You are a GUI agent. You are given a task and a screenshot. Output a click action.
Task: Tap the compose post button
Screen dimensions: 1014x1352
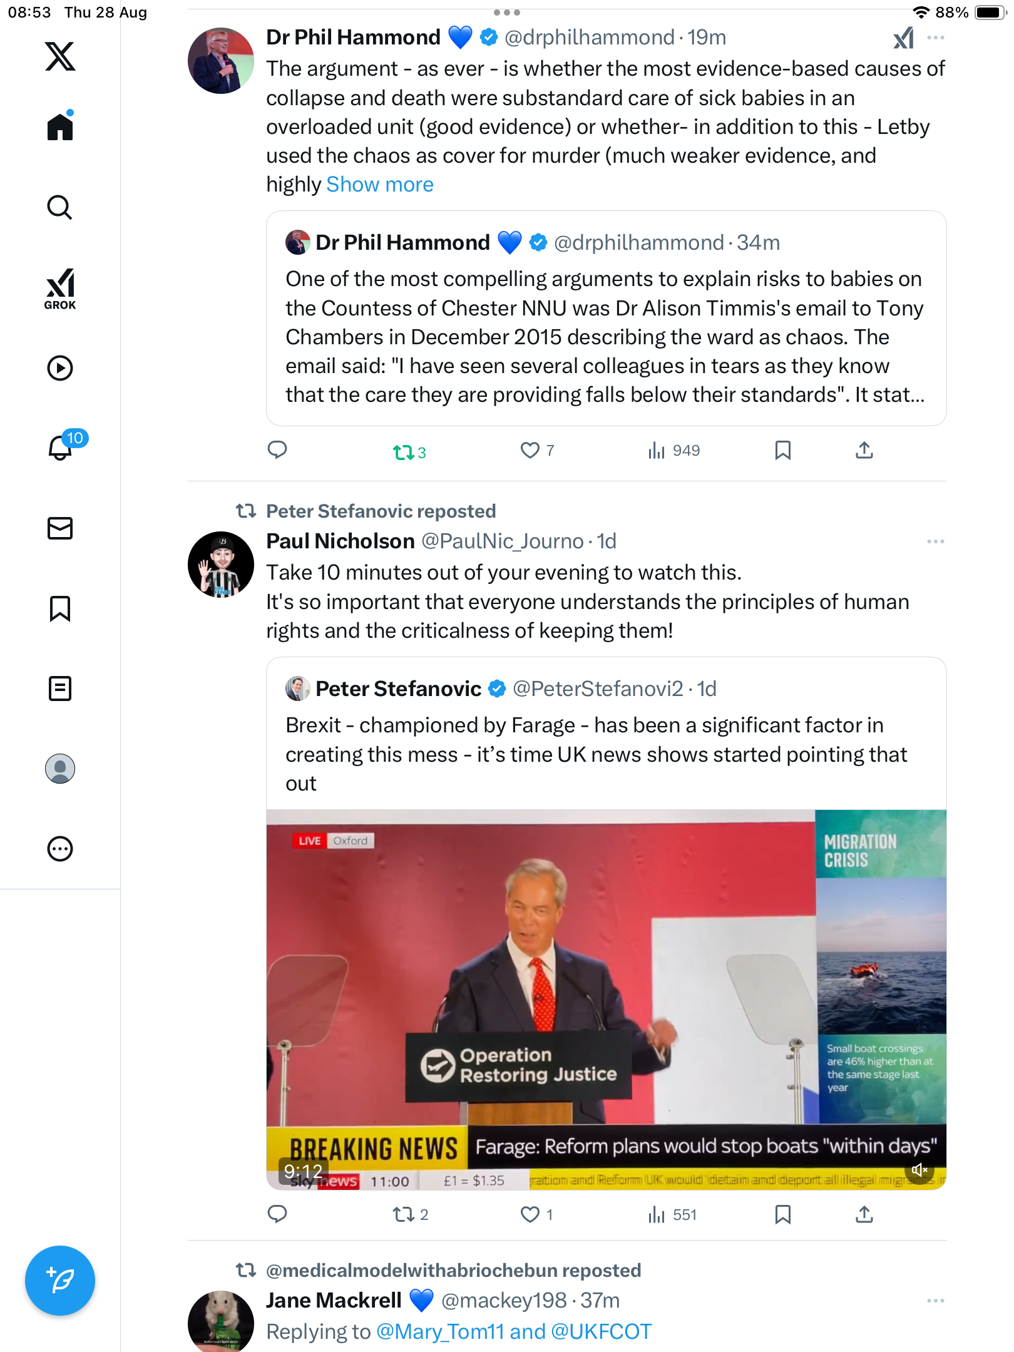[x=60, y=1281]
